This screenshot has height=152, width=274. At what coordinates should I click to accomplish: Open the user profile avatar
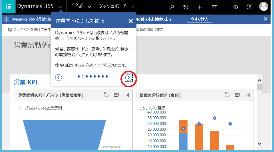(x=263, y=7)
